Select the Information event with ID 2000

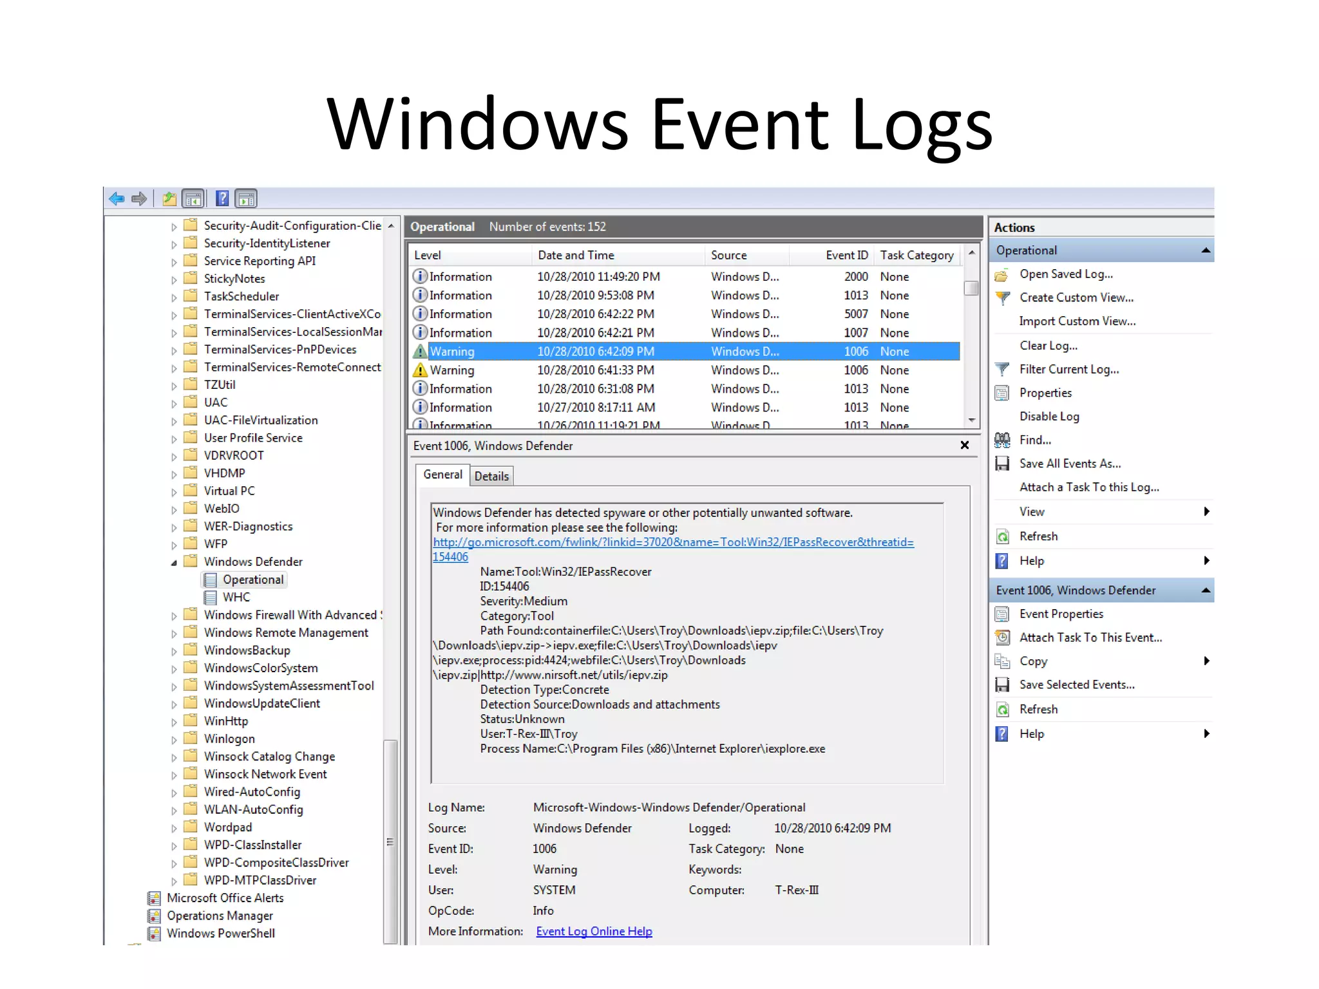[x=685, y=277]
